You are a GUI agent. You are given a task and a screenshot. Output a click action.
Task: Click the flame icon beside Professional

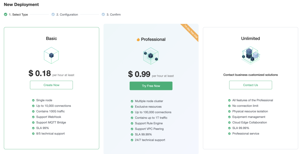(138, 39)
